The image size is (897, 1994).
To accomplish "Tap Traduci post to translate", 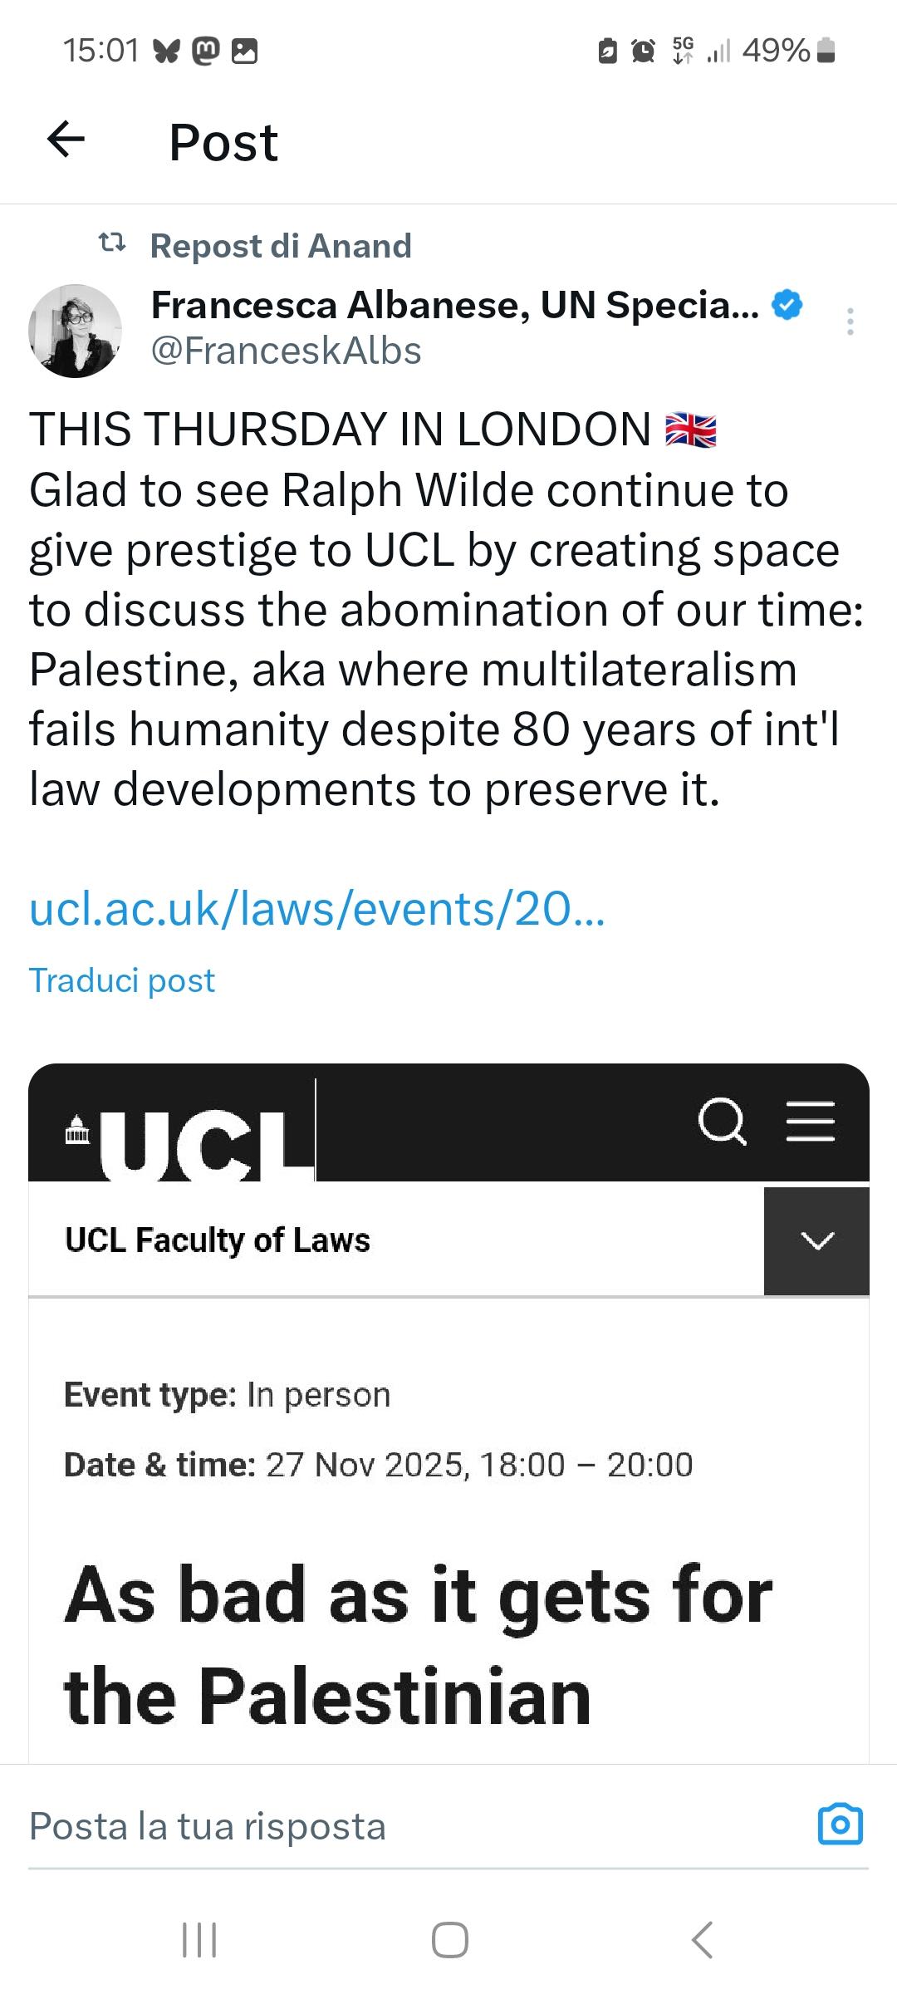I will point(122,980).
